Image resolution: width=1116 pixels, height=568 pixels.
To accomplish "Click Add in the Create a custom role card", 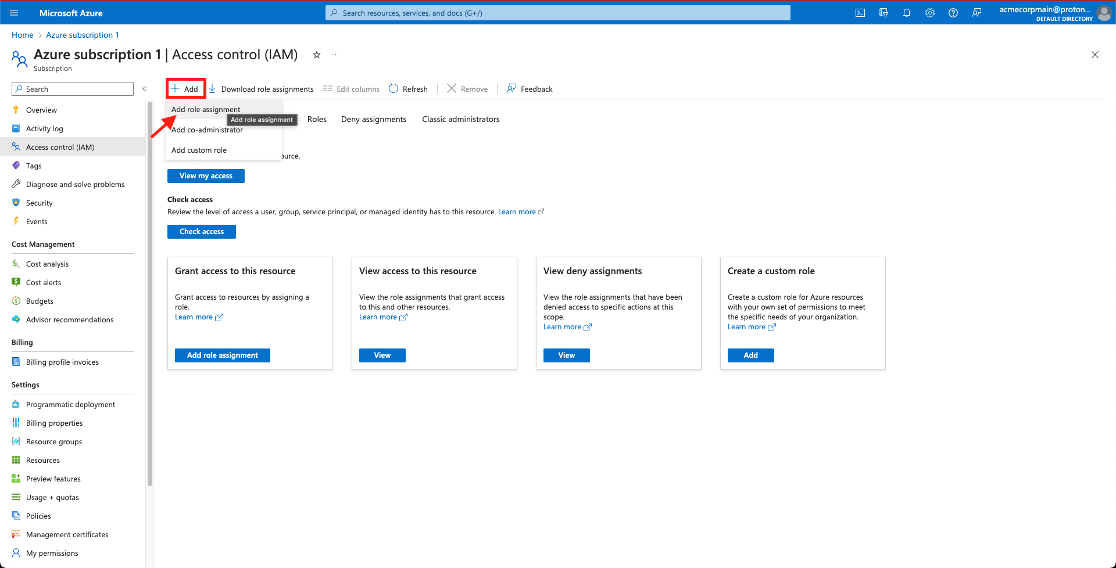I will click(x=751, y=355).
